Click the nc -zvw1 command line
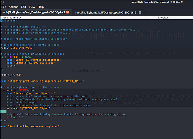Image resolution: width=193 pixels, height=139 pixels. (28, 108)
